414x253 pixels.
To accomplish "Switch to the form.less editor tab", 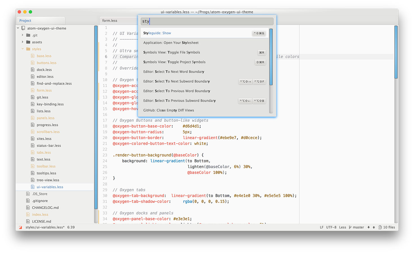I will (118, 21).
